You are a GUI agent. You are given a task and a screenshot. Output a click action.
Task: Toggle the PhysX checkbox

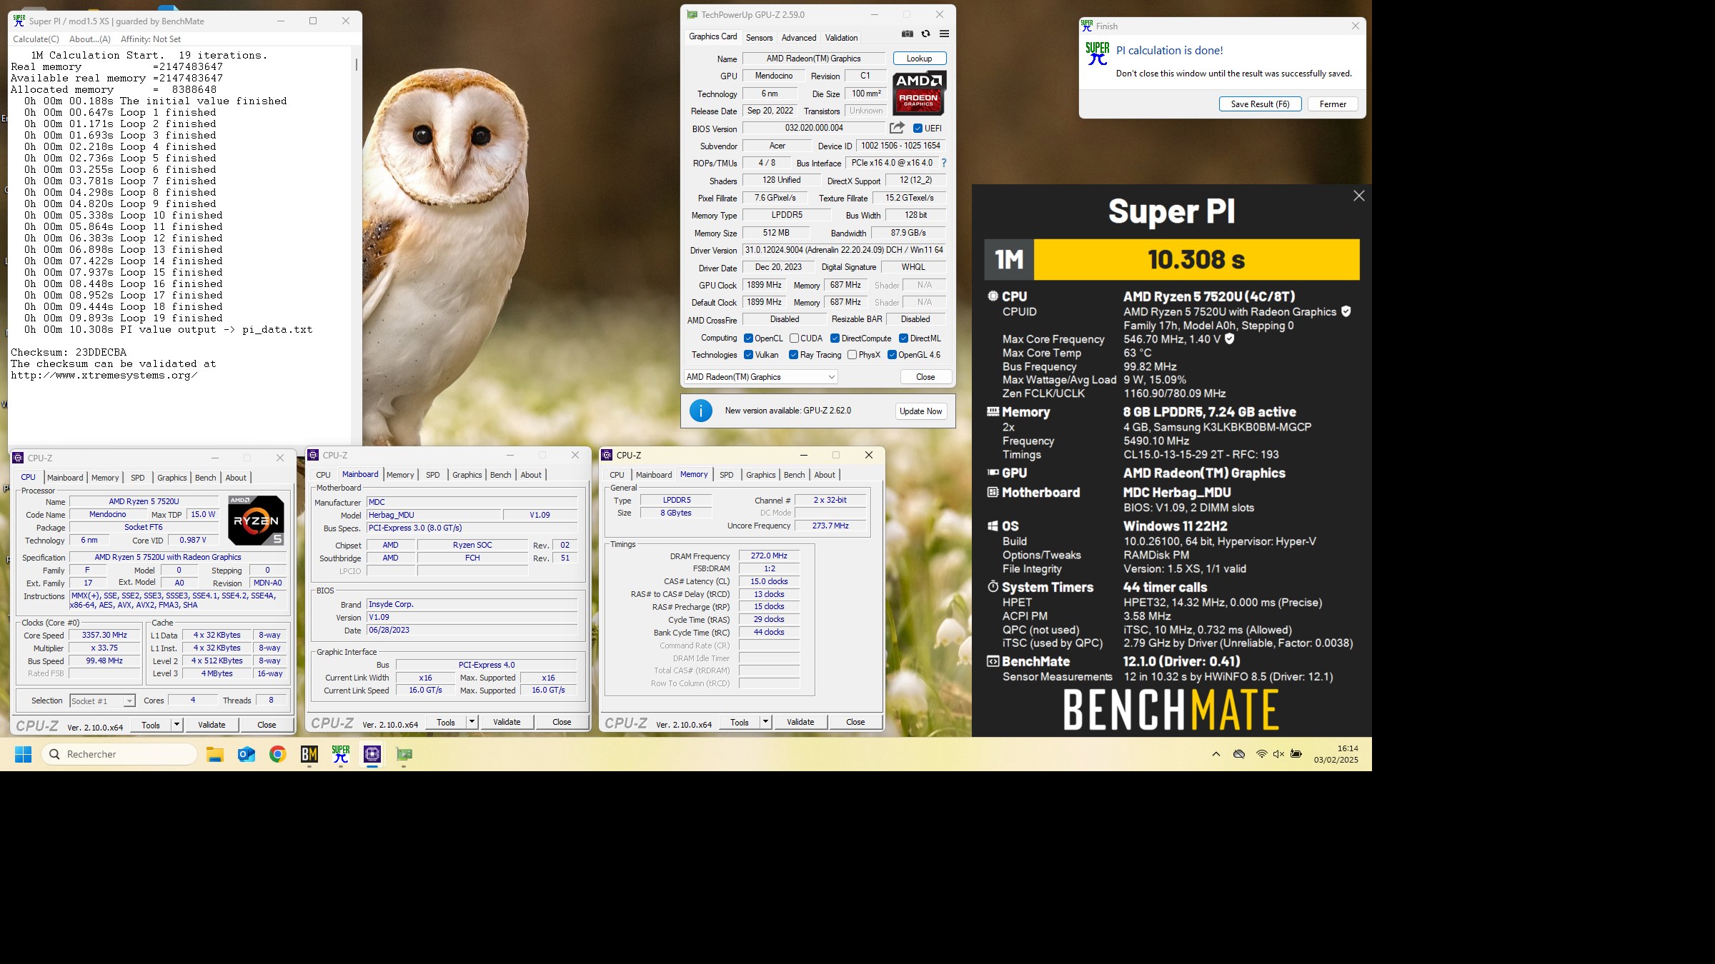[852, 355]
